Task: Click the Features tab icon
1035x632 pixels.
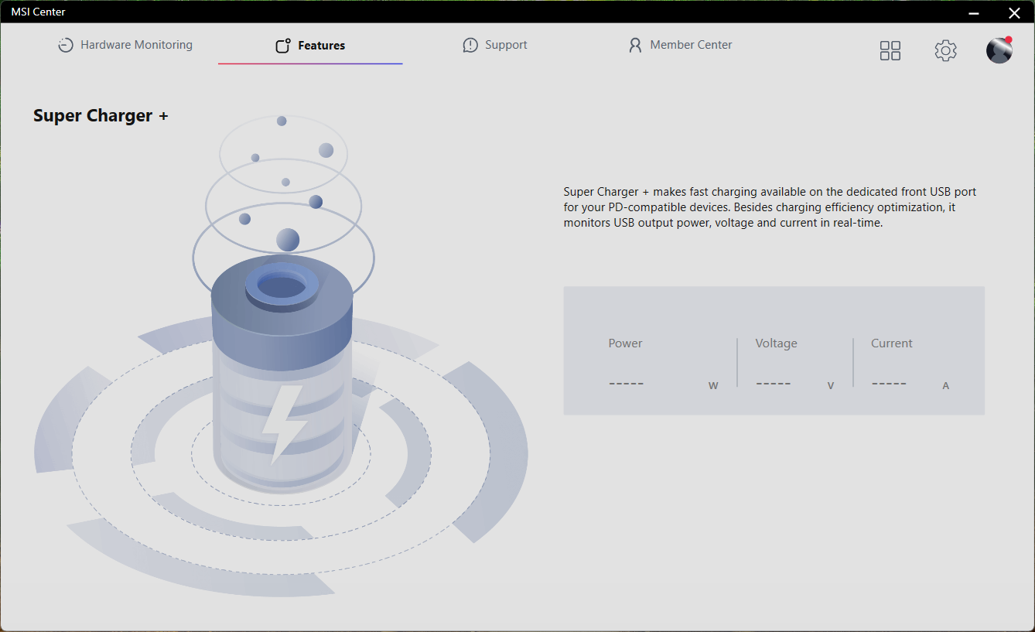Action: pyautogui.click(x=283, y=46)
